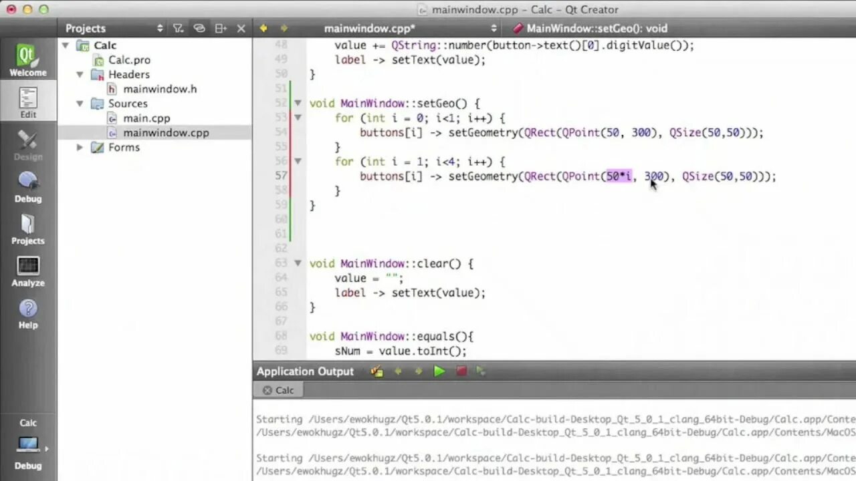This screenshot has height=481, width=856.
Task: Fold the first for loop at line 53
Action: coord(298,118)
